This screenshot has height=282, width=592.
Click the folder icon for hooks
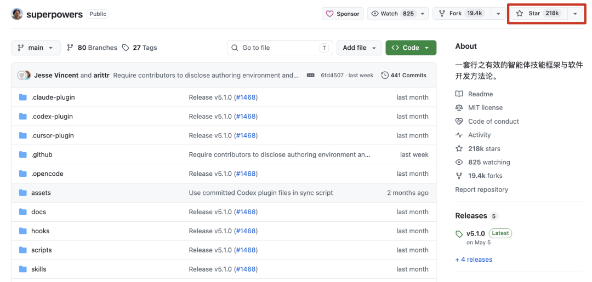tap(23, 231)
